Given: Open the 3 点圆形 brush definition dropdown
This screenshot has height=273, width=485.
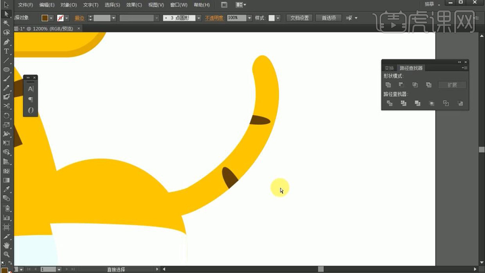Looking at the screenshot, I should point(198,18).
